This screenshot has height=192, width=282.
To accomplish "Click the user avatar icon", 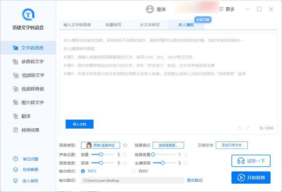I will 150,9.
